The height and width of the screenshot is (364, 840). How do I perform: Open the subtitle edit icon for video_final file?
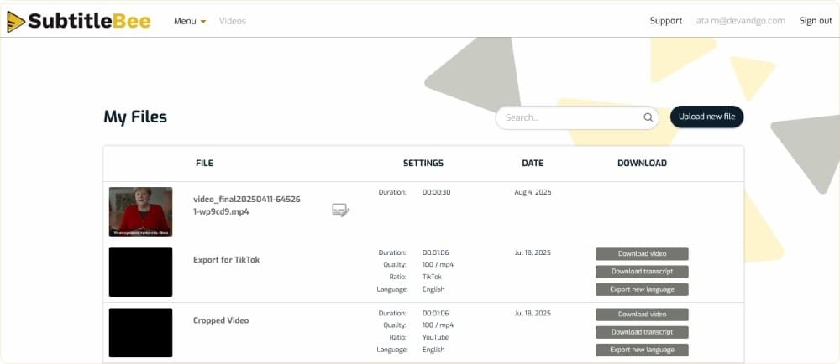coord(341,210)
